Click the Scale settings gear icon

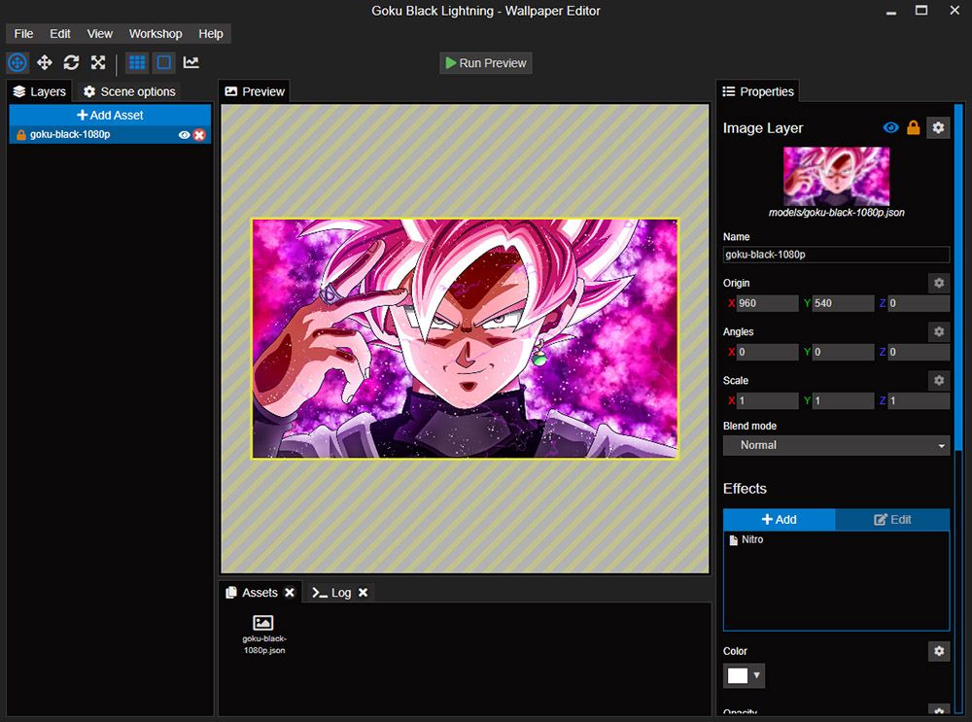pyautogui.click(x=938, y=380)
